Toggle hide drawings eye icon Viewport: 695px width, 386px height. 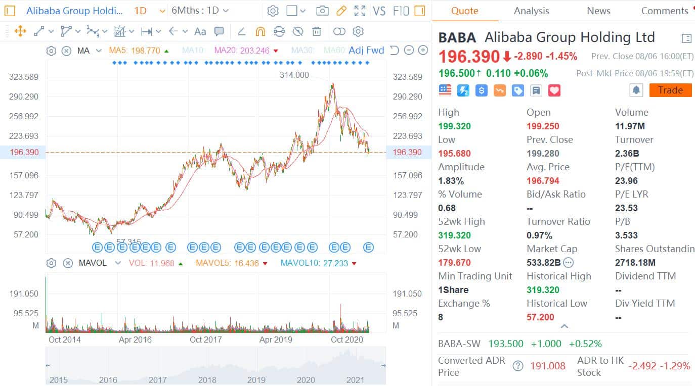298,31
